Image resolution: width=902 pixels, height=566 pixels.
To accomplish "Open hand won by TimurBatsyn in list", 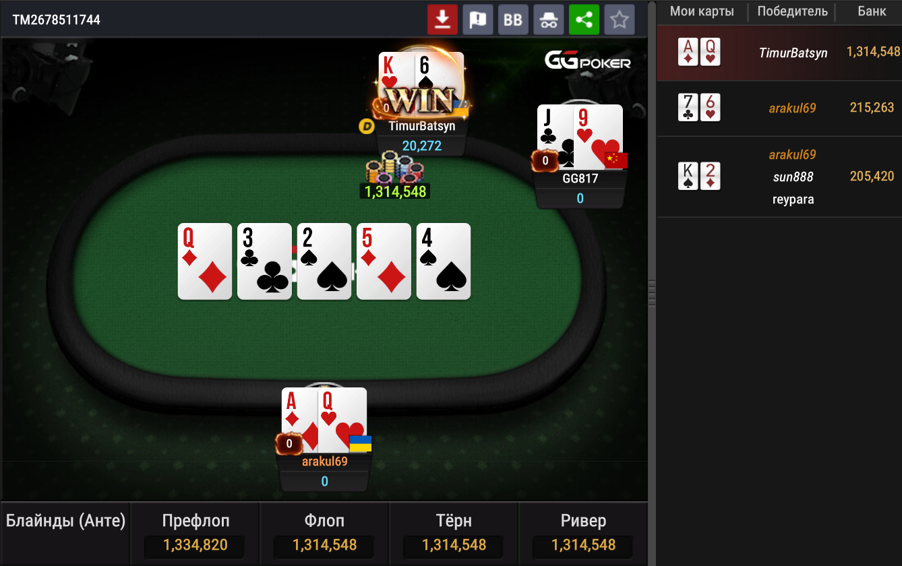I will point(779,53).
